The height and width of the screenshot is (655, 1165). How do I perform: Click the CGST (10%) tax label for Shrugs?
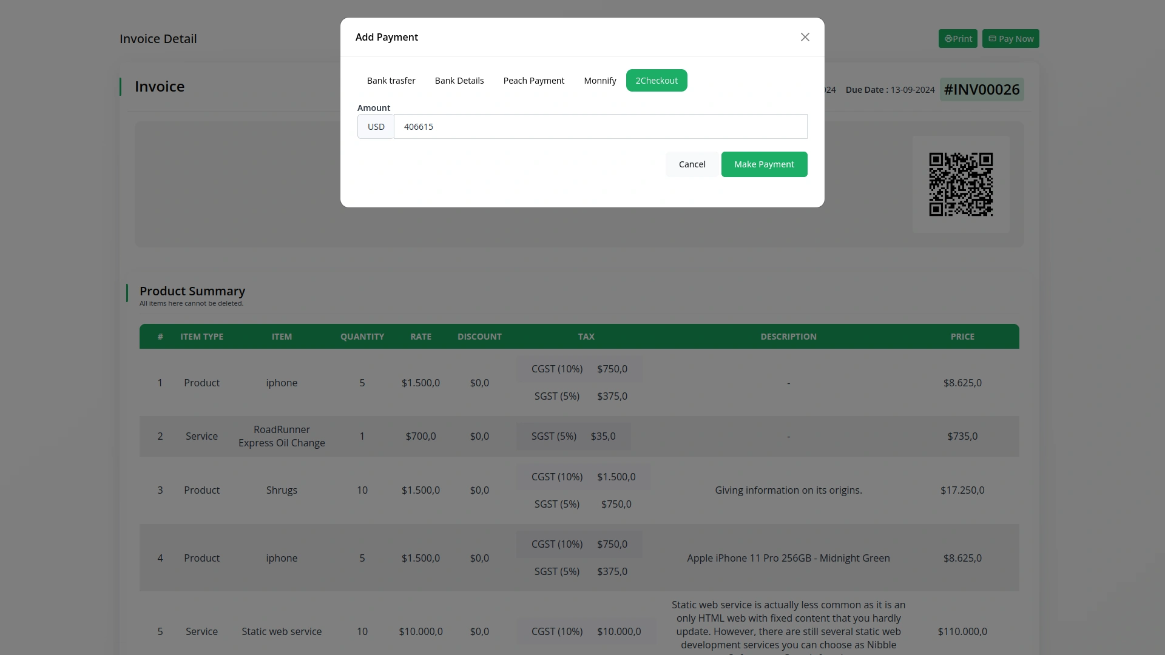click(557, 477)
